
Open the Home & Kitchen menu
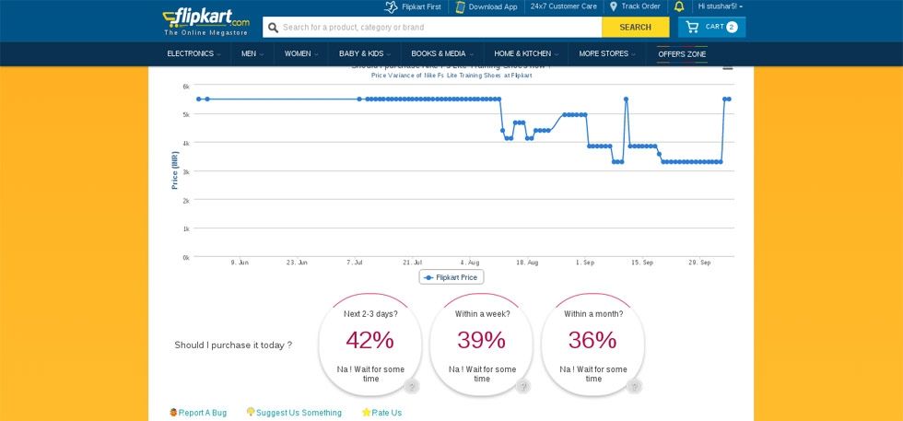coord(525,53)
